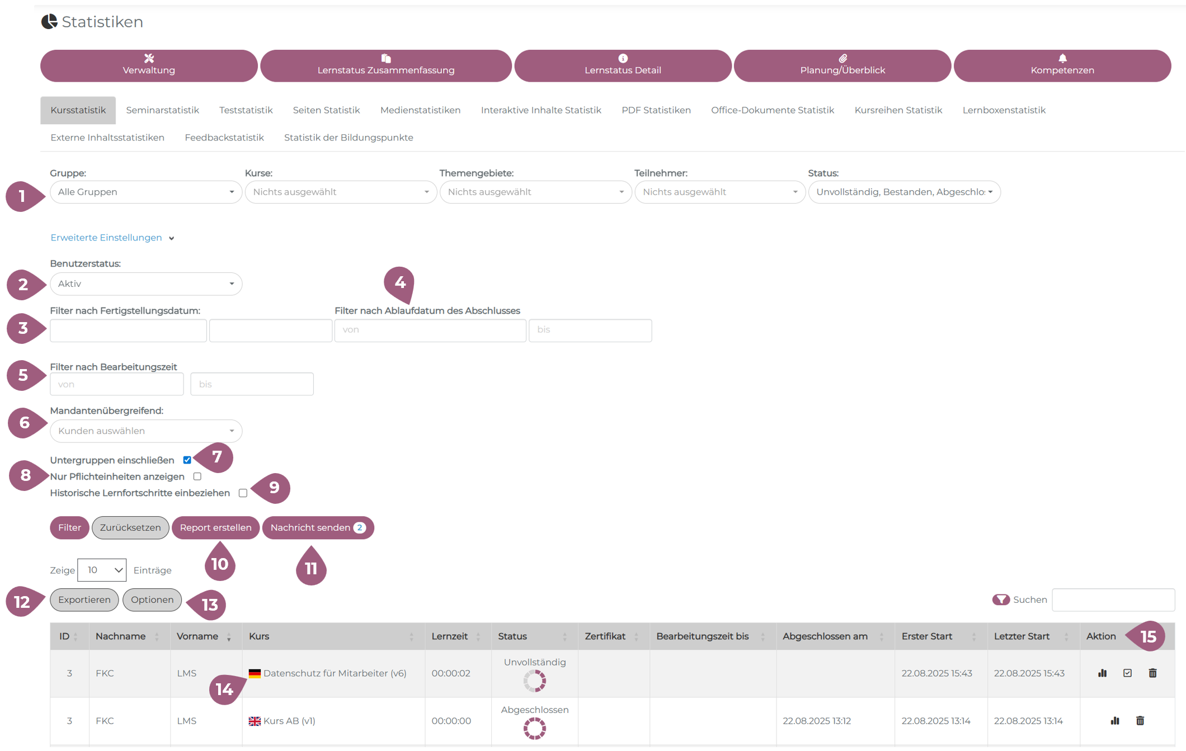
Task: Switch to the Seminarstatistik tab
Action: pyautogui.click(x=162, y=110)
